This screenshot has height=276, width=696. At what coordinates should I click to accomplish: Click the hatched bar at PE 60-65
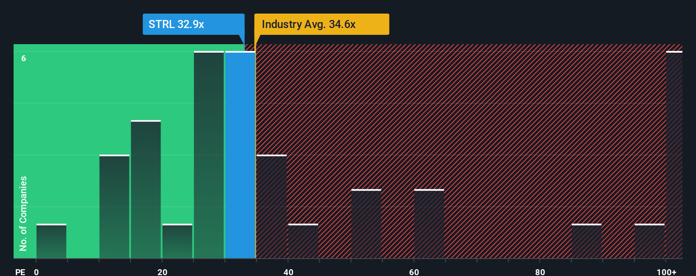point(429,224)
